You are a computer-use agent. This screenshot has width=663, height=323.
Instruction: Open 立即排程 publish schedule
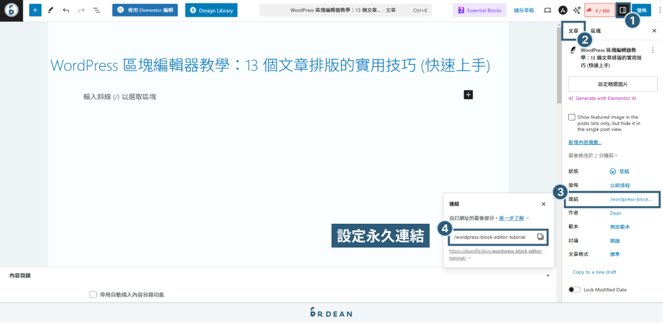[x=620, y=185]
